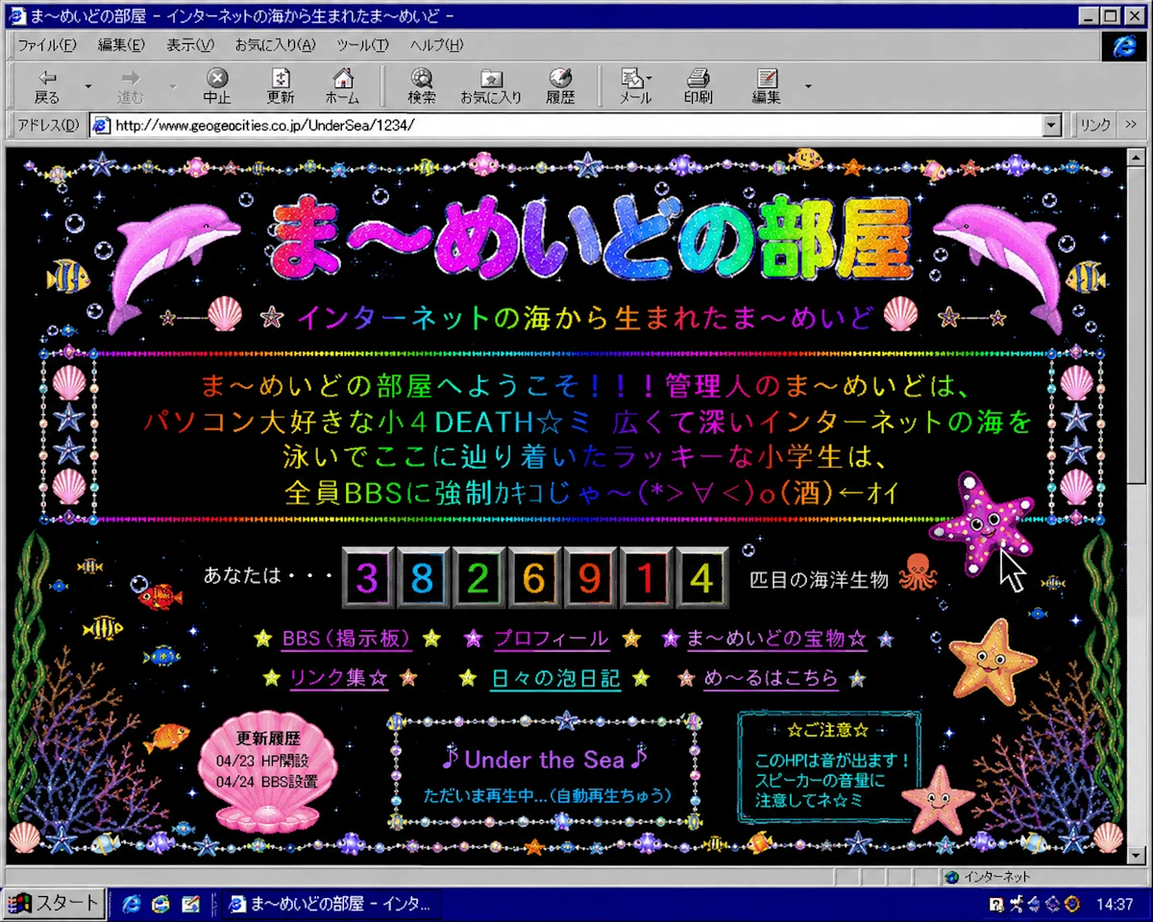The width and height of the screenshot is (1153, 922).
Task: Open the 表示(V) menu
Action: tap(190, 45)
